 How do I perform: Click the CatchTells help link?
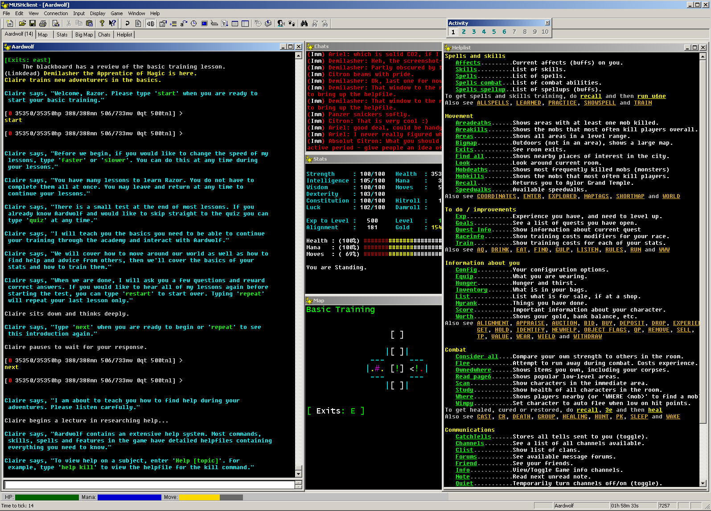(473, 437)
